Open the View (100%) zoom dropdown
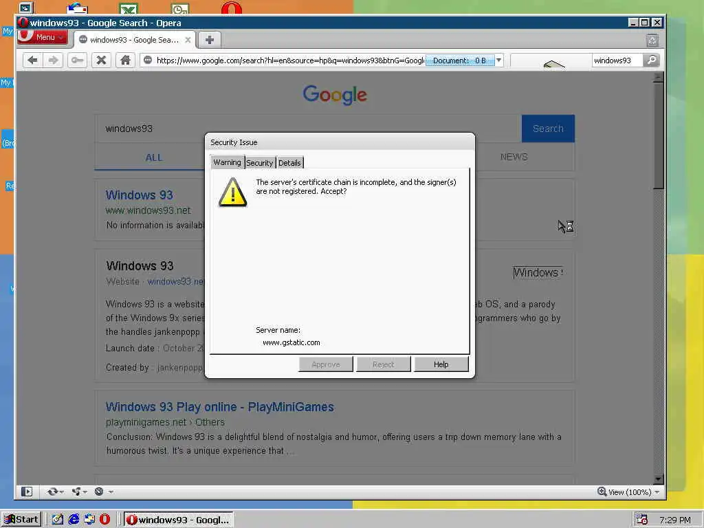 pos(628,492)
